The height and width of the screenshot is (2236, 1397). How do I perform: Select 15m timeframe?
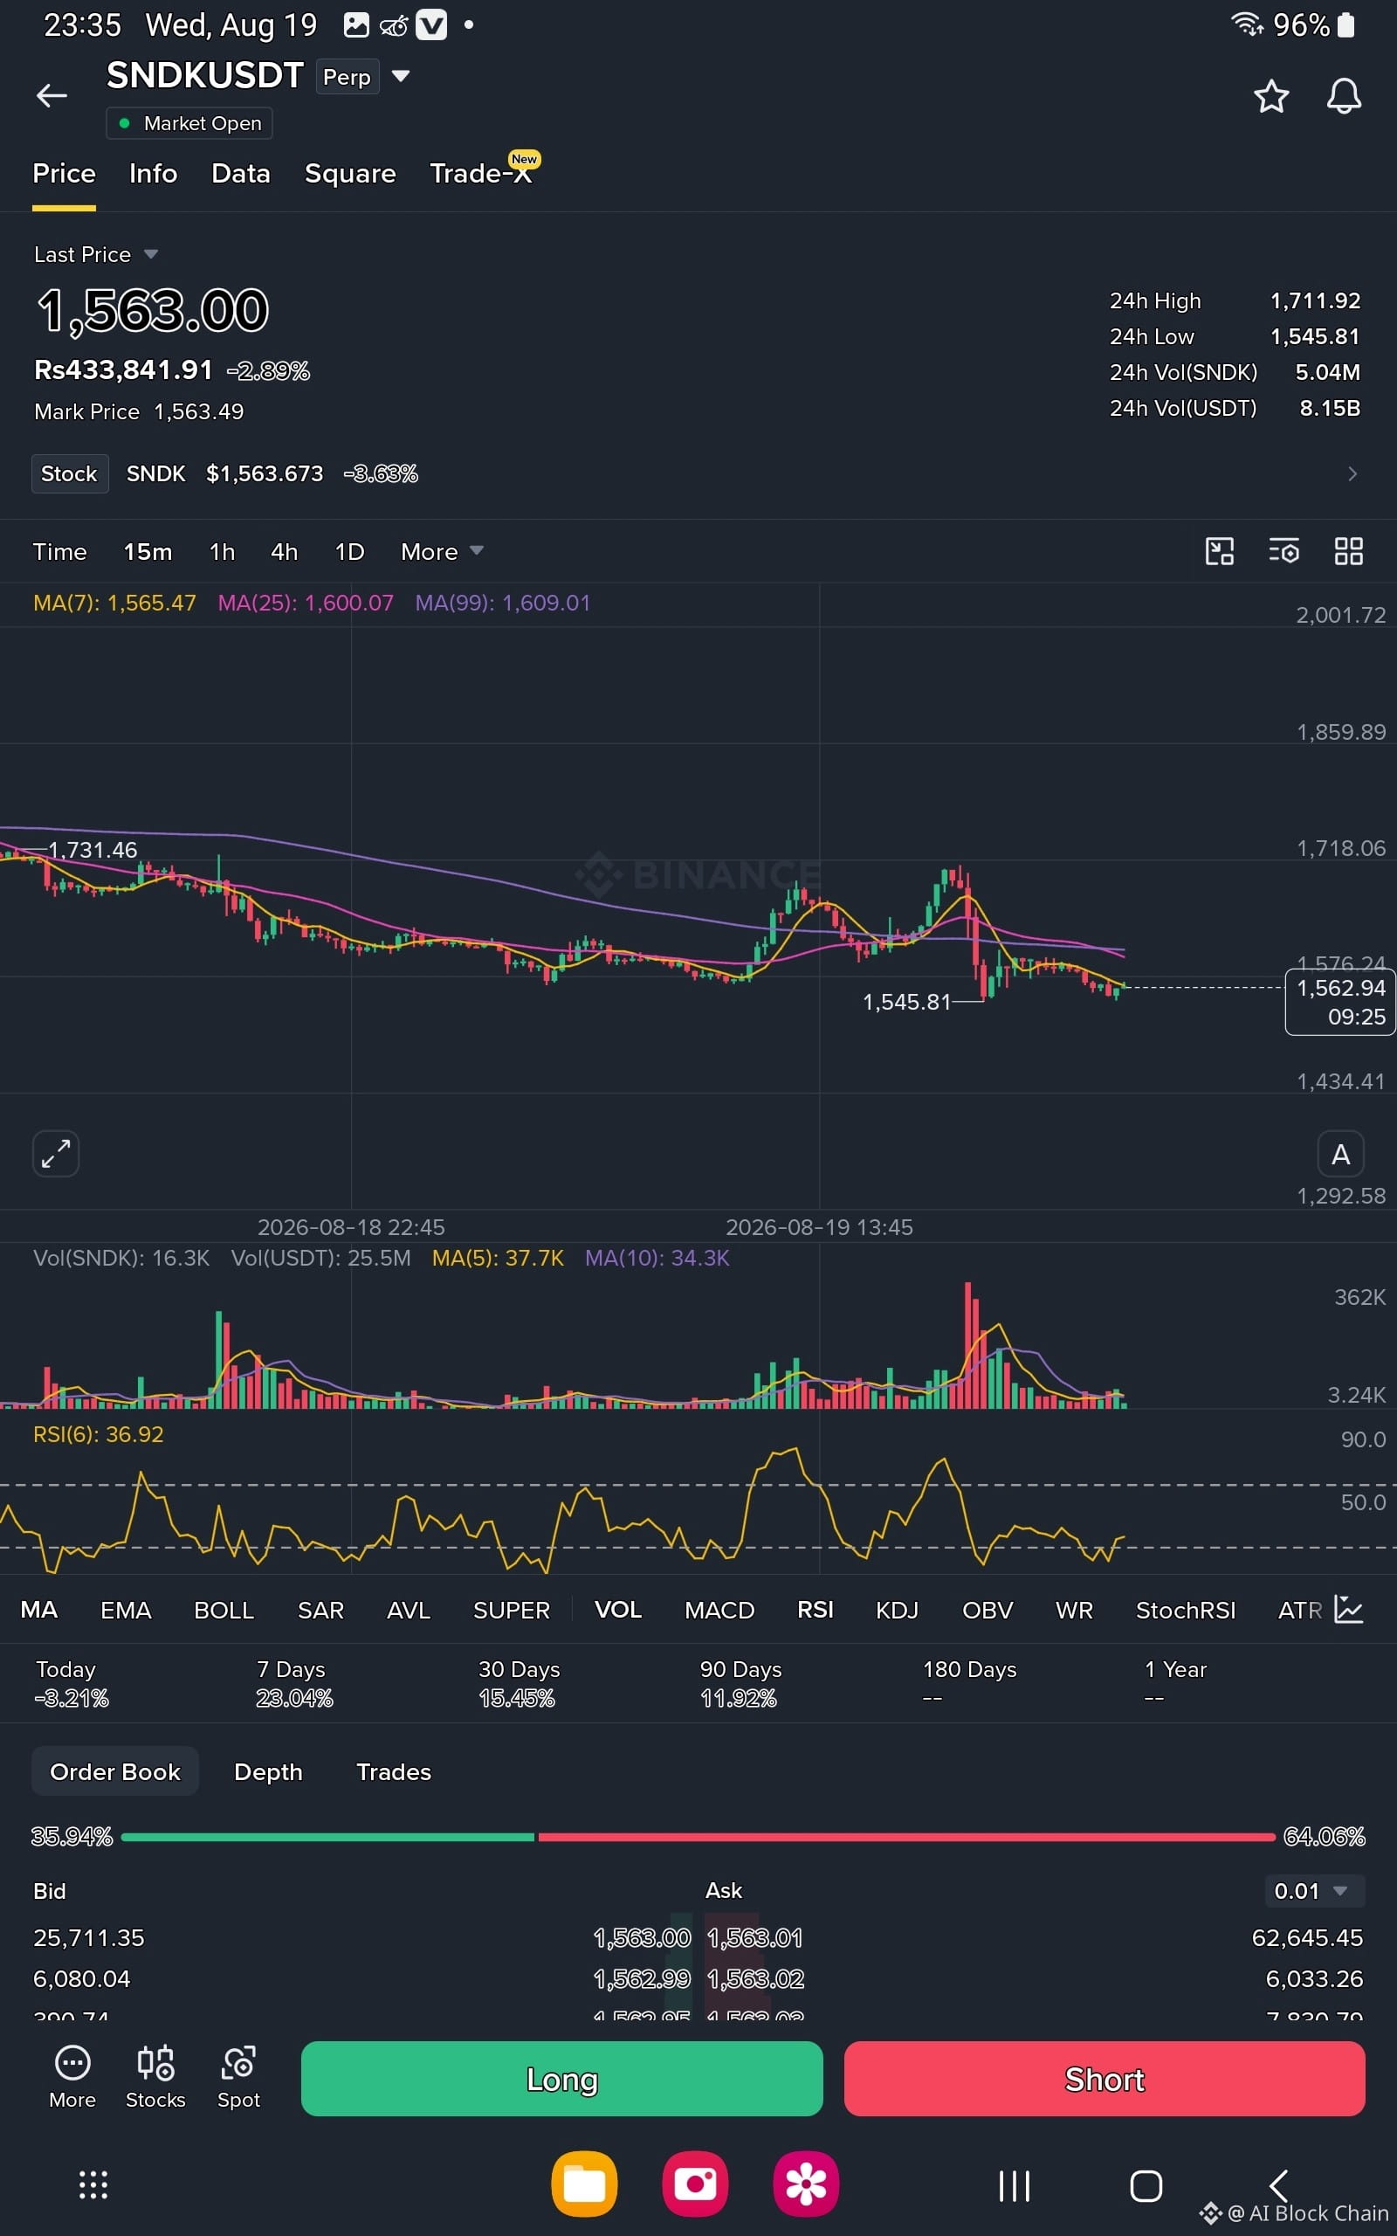[x=148, y=552]
